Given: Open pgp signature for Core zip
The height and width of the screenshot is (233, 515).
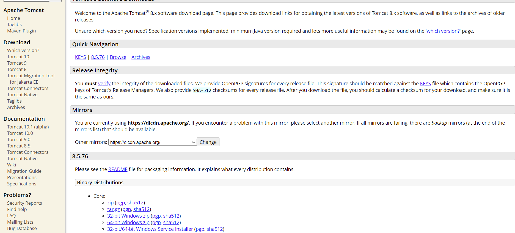Looking at the screenshot, I should click(x=120, y=203).
